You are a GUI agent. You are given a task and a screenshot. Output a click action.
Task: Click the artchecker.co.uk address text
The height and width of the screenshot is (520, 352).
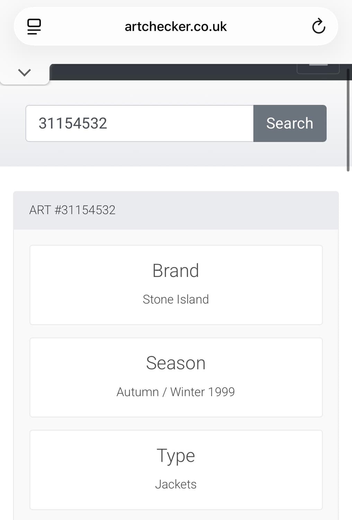tap(176, 27)
